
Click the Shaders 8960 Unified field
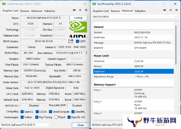click(x=33, y=59)
